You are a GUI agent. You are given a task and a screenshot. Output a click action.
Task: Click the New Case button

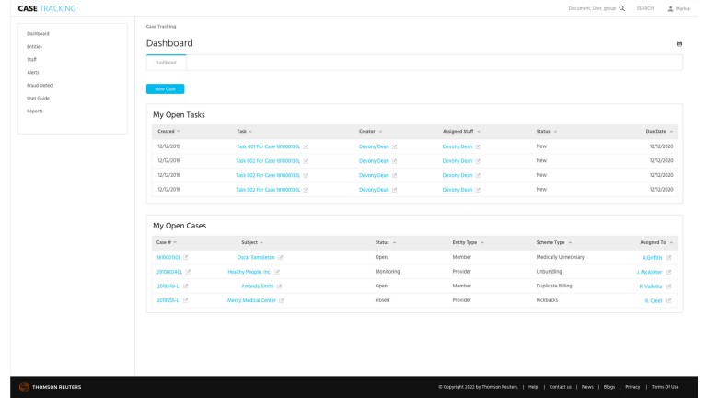tap(165, 88)
